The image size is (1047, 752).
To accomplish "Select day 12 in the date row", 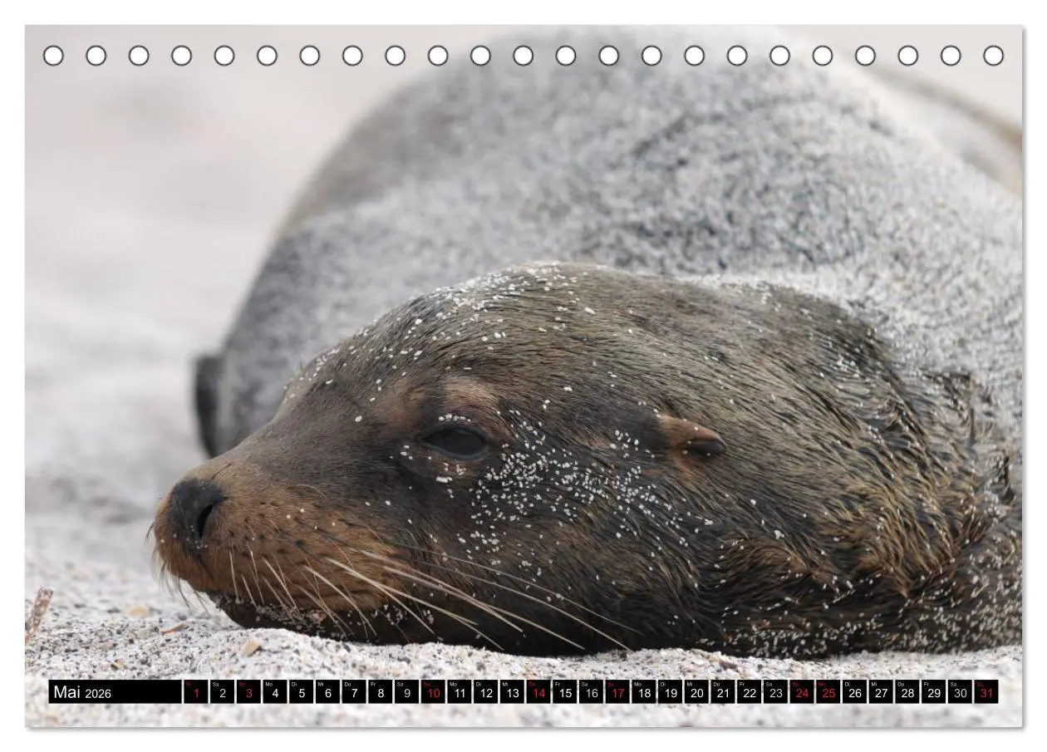I will coord(486,691).
